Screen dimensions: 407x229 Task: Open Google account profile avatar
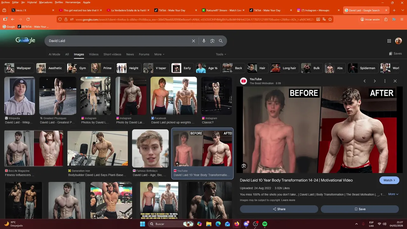click(x=398, y=41)
